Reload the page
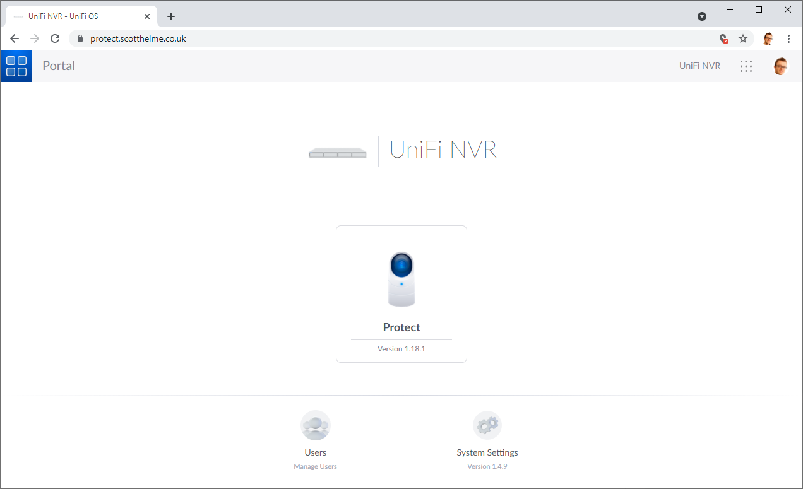The height and width of the screenshot is (489, 803). [55, 38]
